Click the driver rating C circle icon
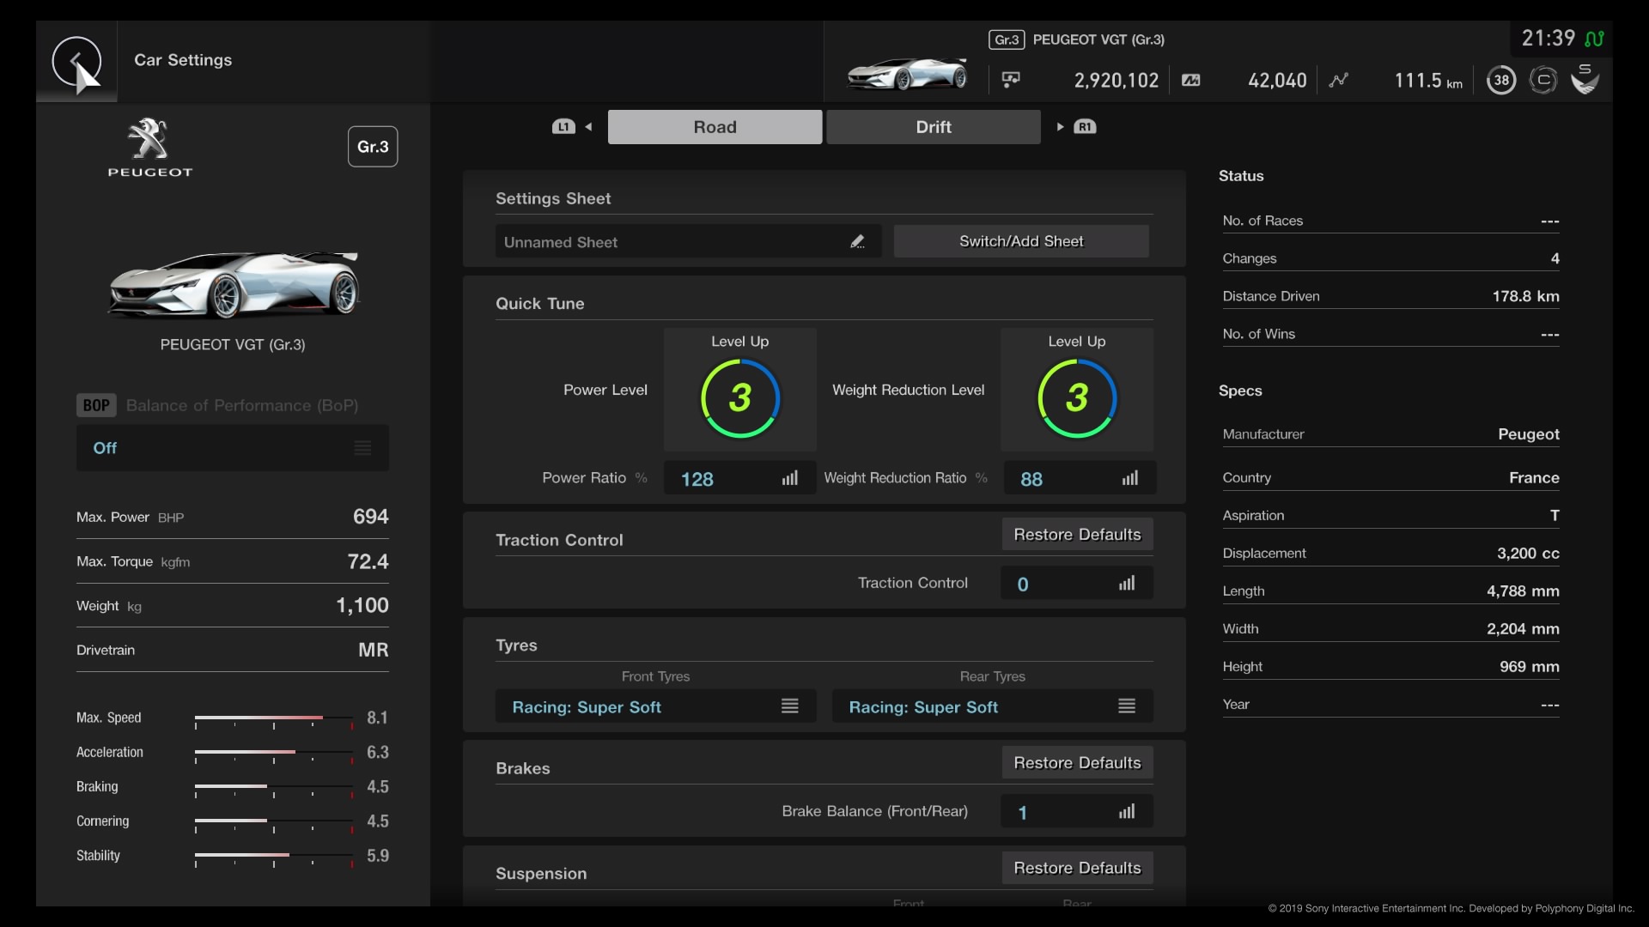 click(1543, 80)
